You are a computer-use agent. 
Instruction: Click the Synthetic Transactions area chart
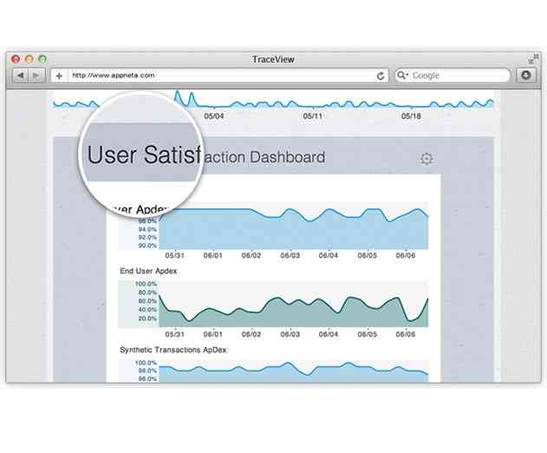point(293,371)
